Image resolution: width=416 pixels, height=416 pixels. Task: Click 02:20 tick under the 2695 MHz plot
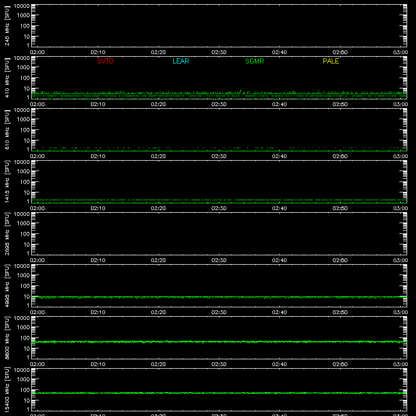(159, 261)
